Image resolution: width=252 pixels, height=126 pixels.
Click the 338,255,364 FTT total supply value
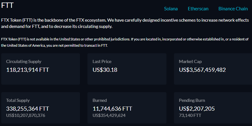(x=27, y=109)
